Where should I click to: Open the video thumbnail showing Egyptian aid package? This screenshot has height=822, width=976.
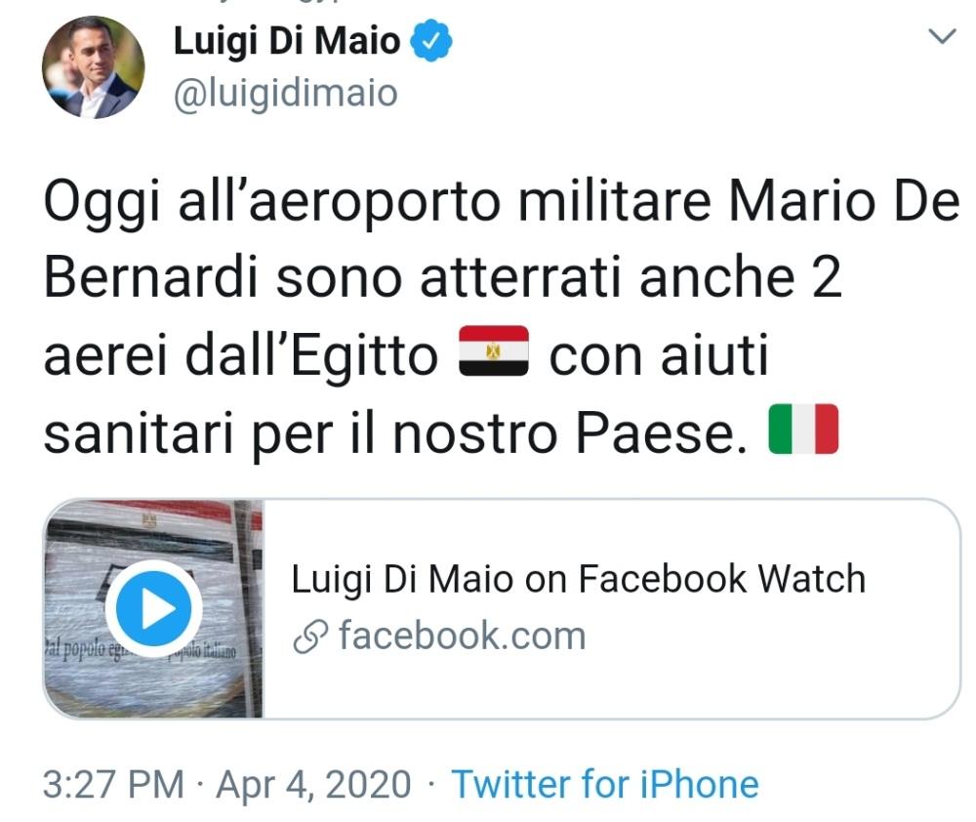coord(153,609)
